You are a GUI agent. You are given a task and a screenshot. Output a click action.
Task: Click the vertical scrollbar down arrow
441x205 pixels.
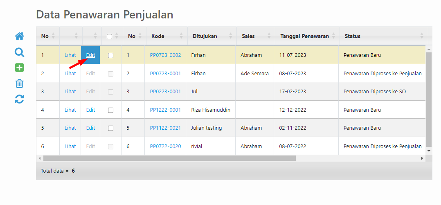[x=429, y=151]
